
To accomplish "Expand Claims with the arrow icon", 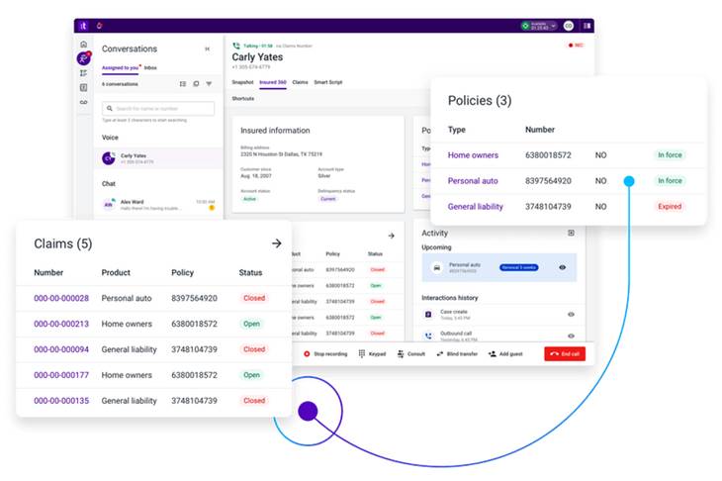I will 276,243.
